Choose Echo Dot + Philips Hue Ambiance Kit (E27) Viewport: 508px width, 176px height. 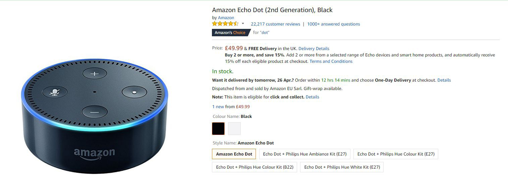point(305,154)
